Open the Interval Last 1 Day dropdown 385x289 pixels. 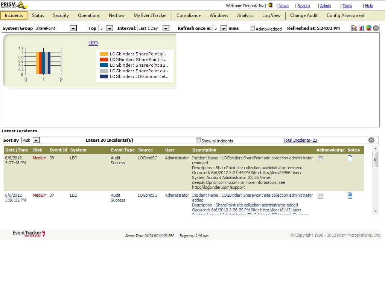pos(153,28)
